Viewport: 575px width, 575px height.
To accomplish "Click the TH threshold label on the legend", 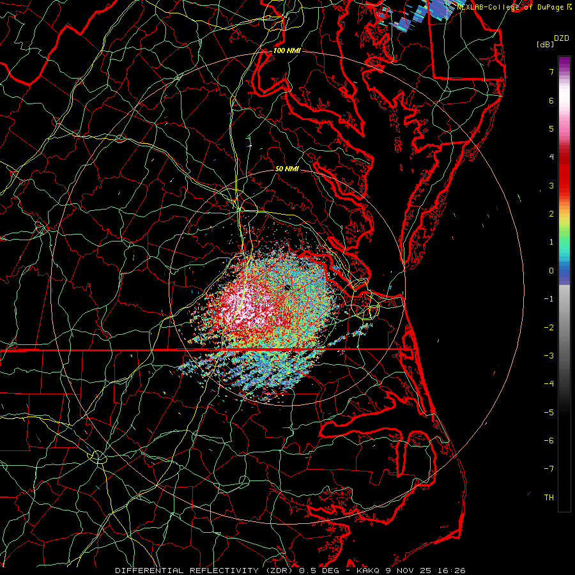I will coord(549,498).
